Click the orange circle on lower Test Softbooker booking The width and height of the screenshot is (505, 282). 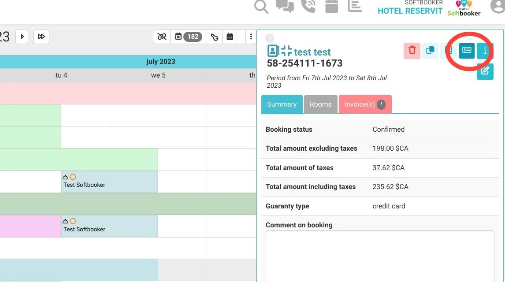[x=73, y=221]
